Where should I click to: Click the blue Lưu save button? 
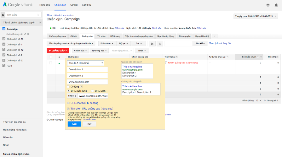pyautogui.click(x=74, y=124)
